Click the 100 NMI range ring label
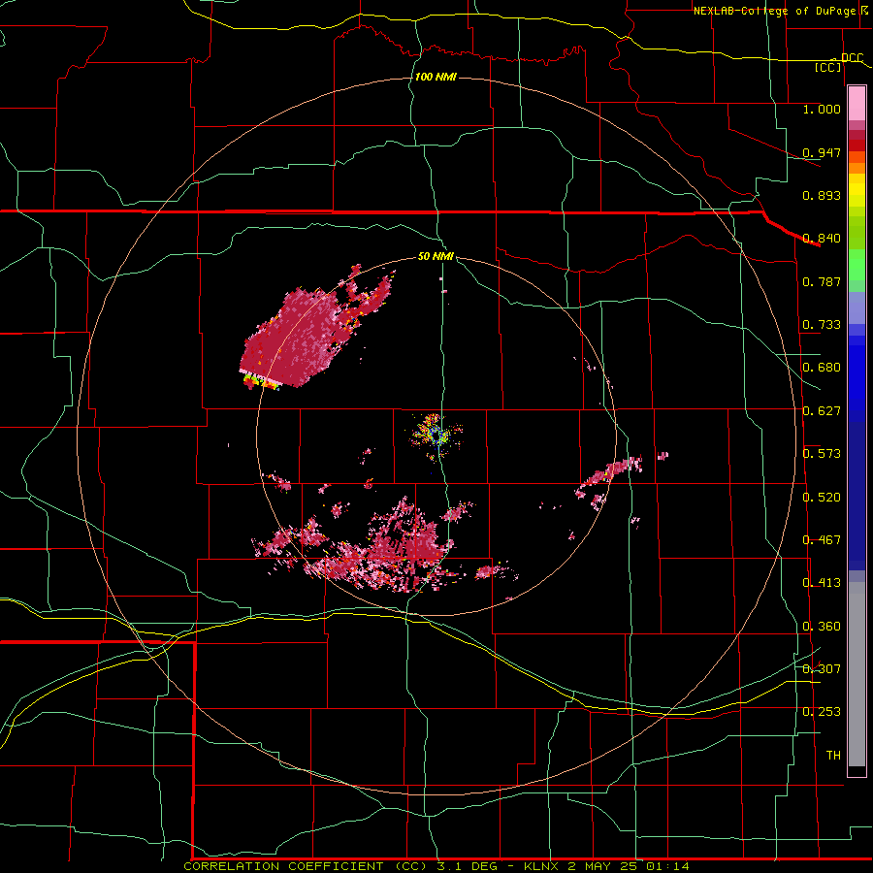 tap(436, 77)
